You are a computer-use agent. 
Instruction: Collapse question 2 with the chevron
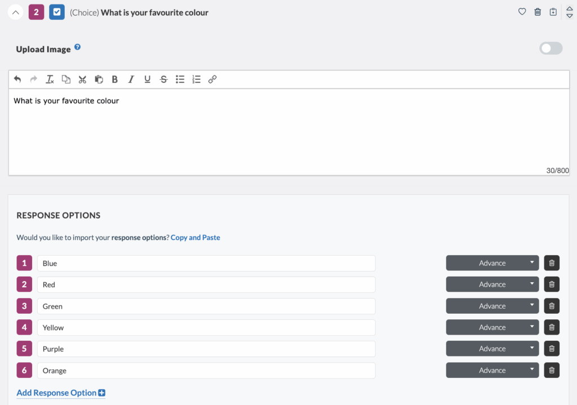tap(15, 11)
